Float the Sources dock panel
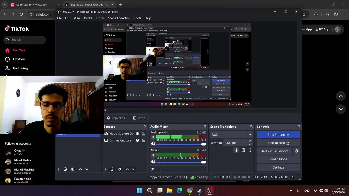Screen dimensions: 349x196 tap(145, 127)
